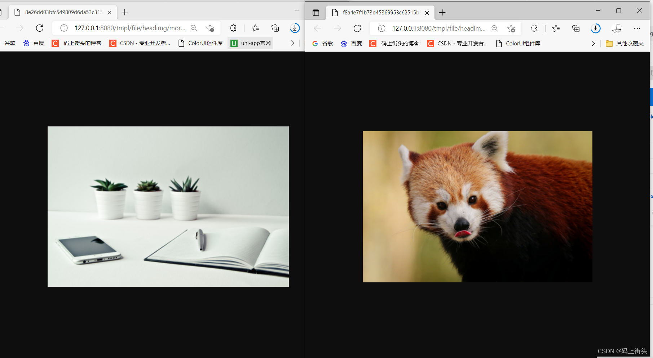Screen dimensions: 653x358
Task: Open downloads in right browser window
Action: pos(596,28)
